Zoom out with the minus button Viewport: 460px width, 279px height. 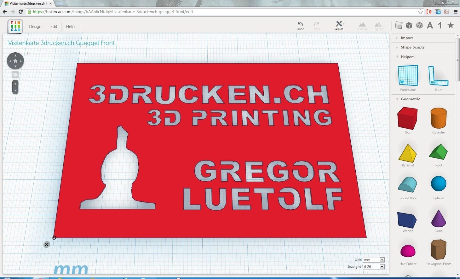pos(15,90)
